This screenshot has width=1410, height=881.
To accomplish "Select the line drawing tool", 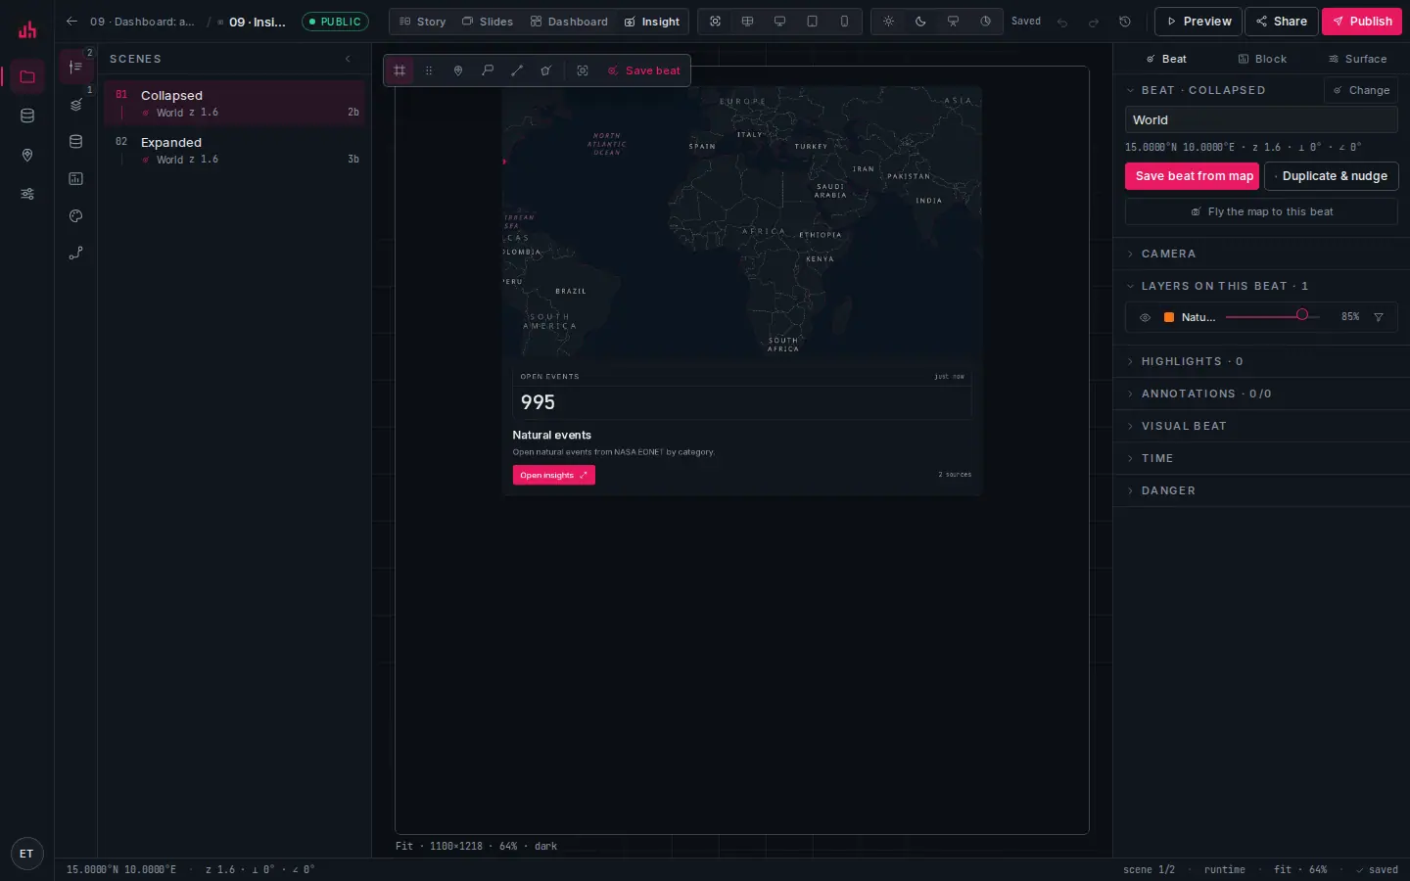I will [517, 70].
